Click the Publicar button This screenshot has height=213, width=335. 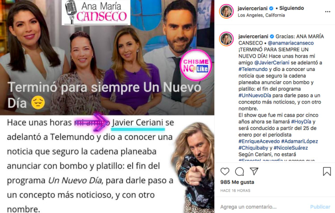(x=320, y=207)
